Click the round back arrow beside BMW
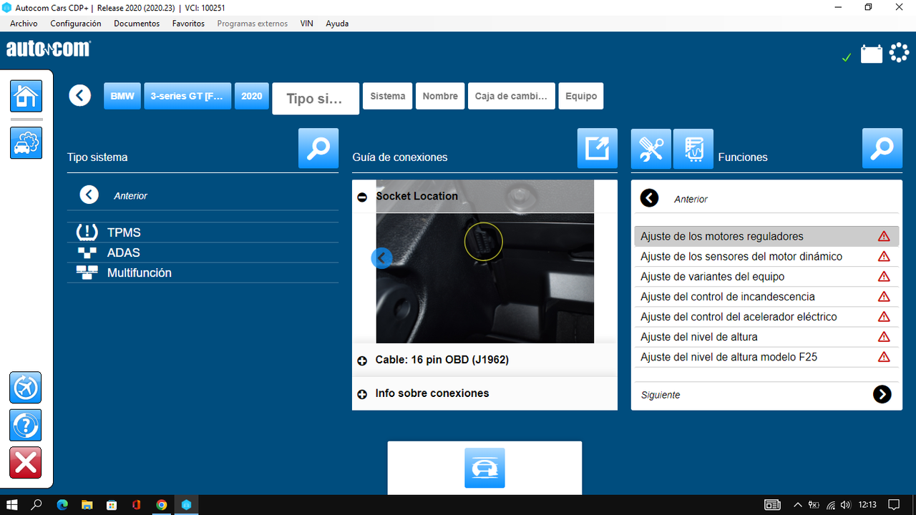Image resolution: width=916 pixels, height=515 pixels. pyautogui.click(x=80, y=95)
